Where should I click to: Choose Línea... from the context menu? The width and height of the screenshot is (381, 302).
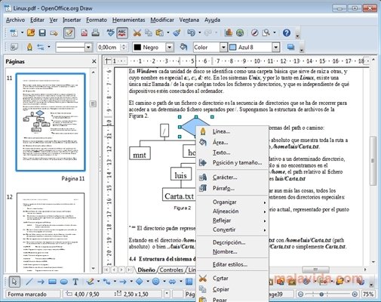pyautogui.click(x=232, y=131)
